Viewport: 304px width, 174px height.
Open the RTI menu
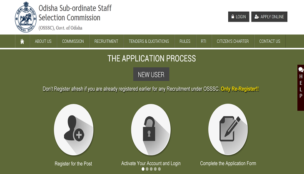click(x=204, y=42)
